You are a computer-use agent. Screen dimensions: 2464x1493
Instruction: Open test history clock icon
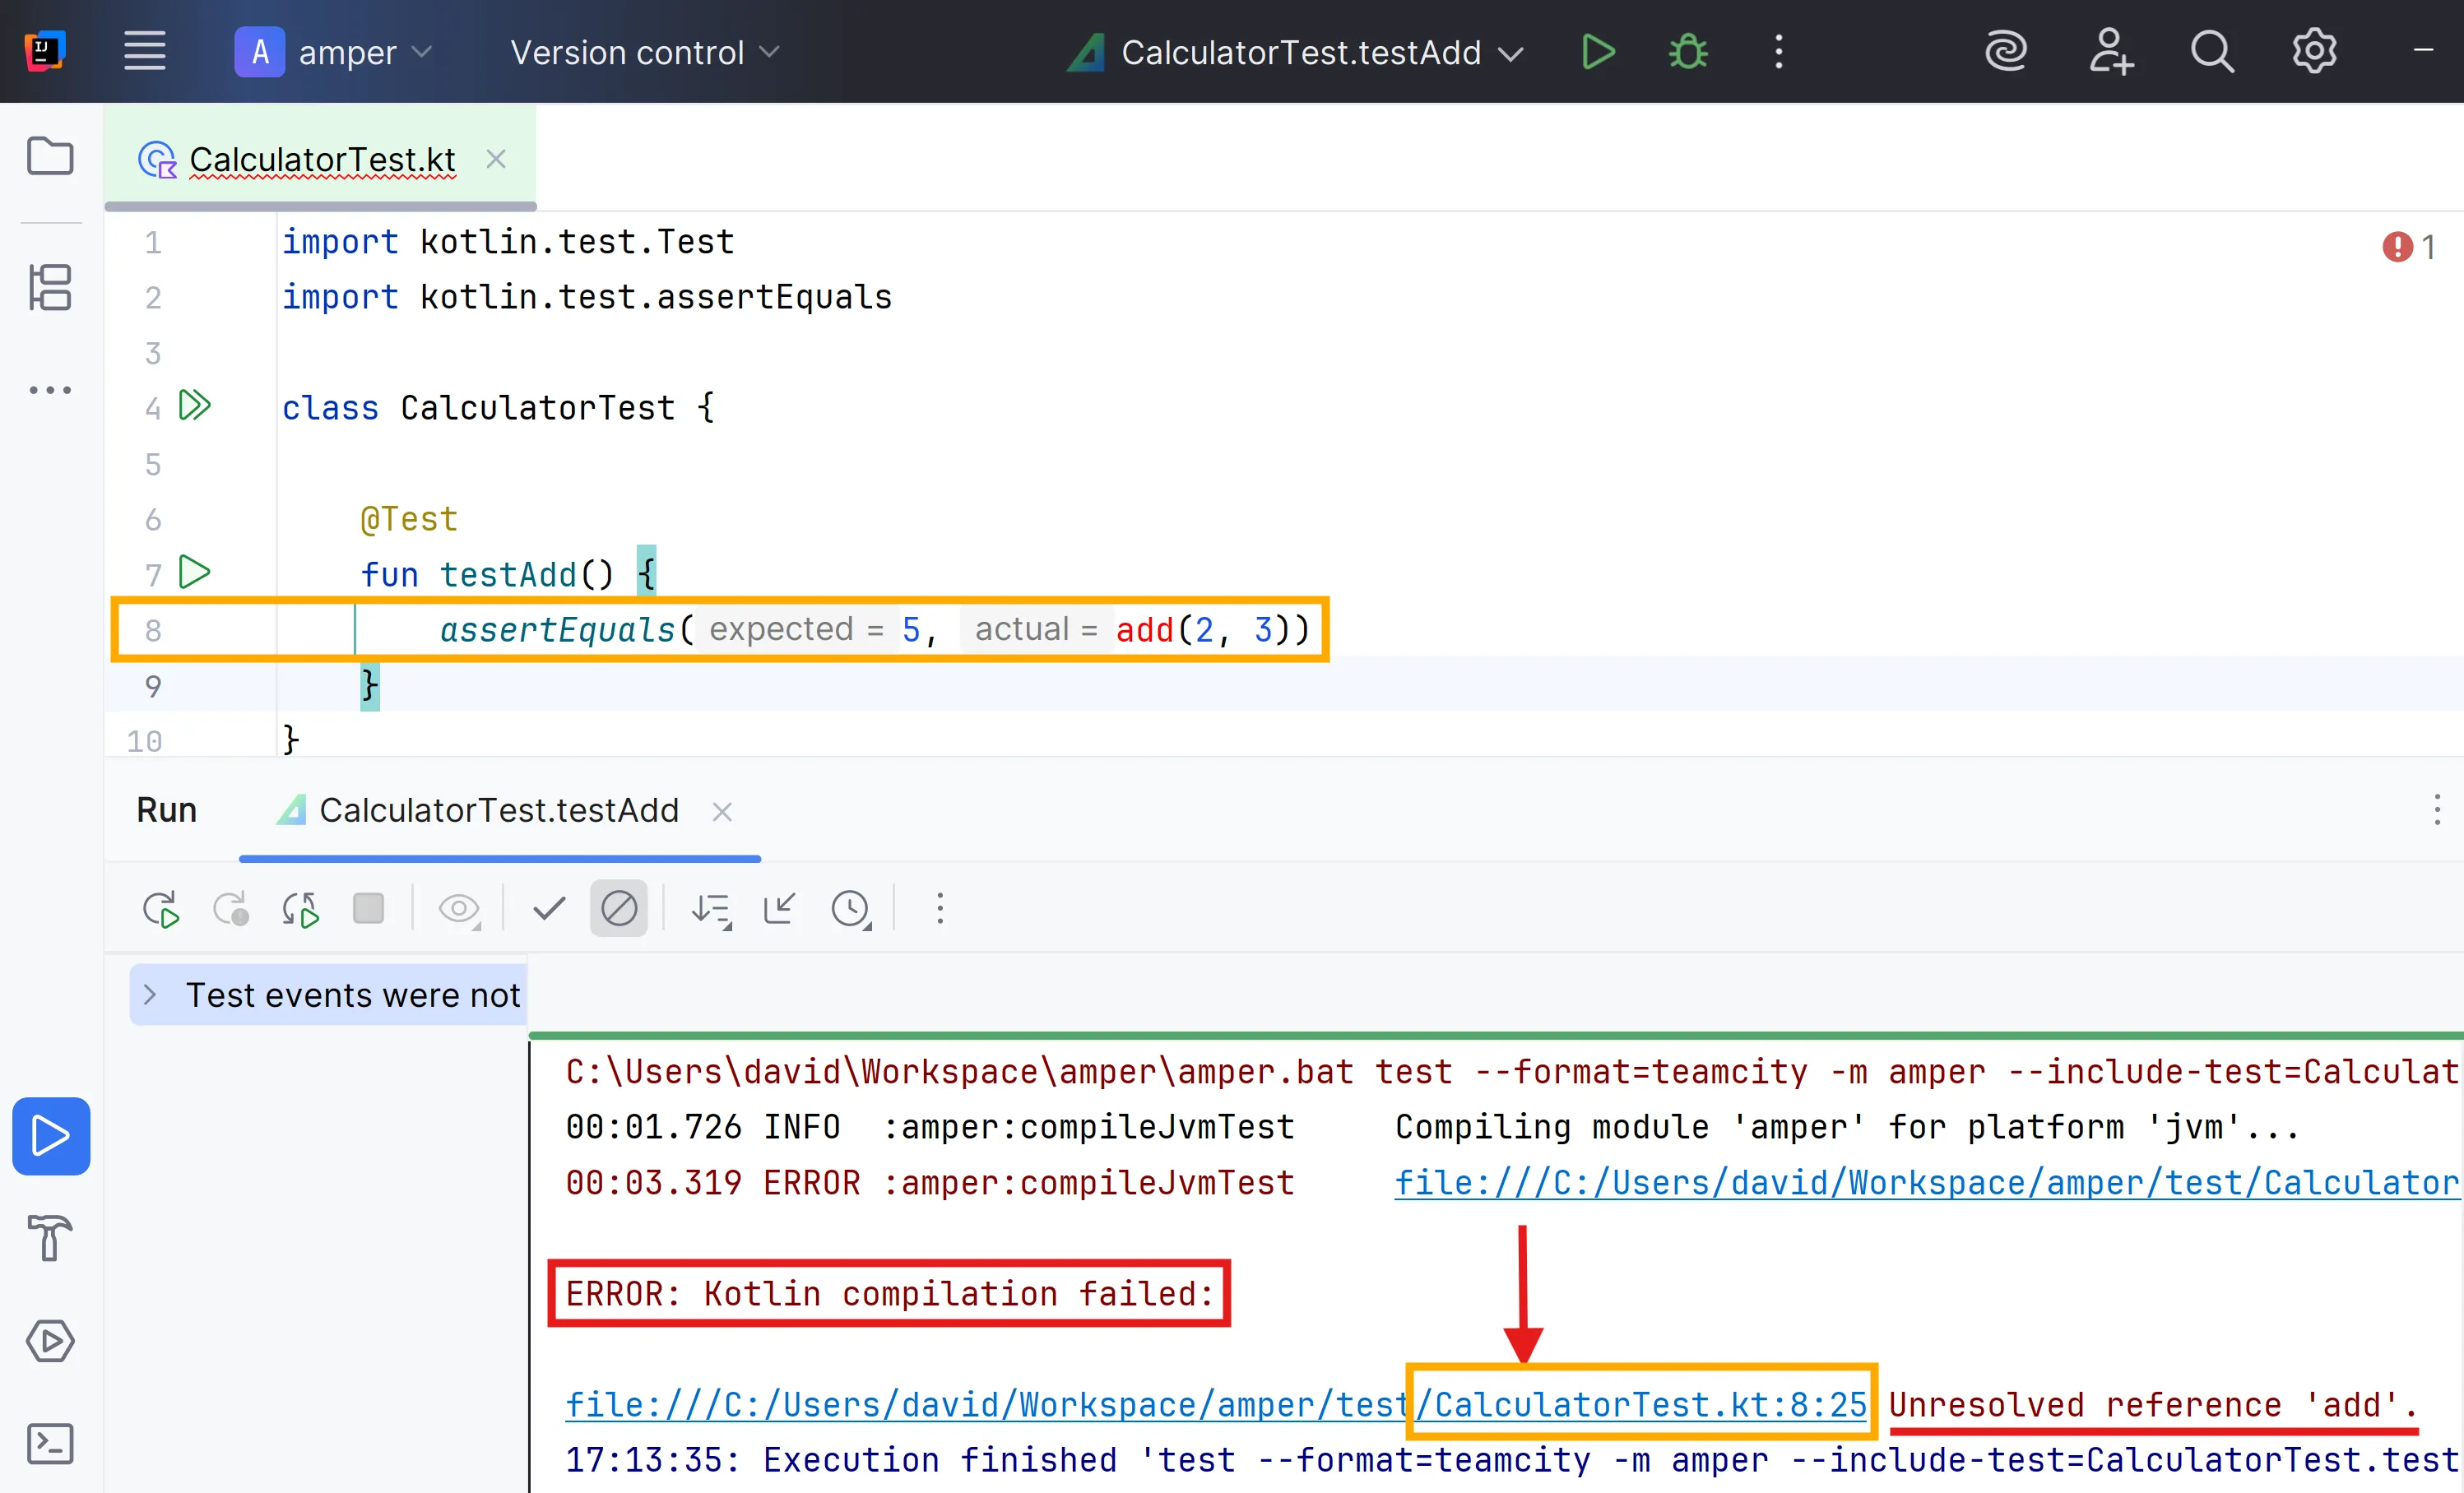pyautogui.click(x=851, y=908)
